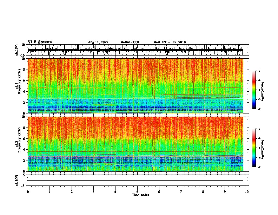
Task: Click the time axis tick label "4"
Action: click(115, 192)
